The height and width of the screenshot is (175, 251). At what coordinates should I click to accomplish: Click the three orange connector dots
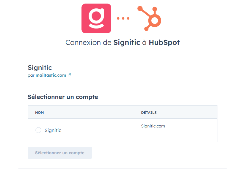click(x=123, y=18)
